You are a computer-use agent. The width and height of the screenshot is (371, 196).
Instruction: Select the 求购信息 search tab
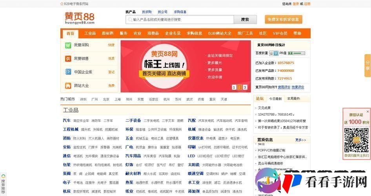[x=180, y=12]
